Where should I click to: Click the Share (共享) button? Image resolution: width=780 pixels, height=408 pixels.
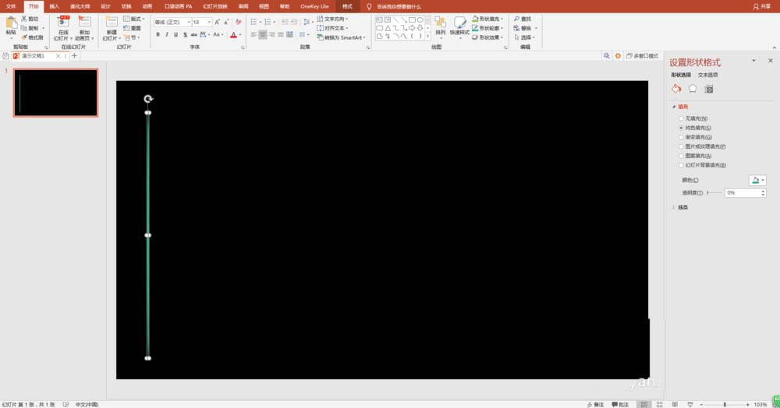click(761, 6)
